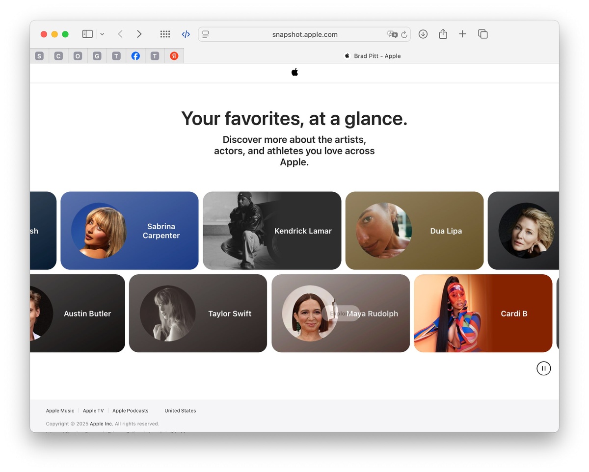Open the Apple Music footer link
This screenshot has width=589, height=472.
(x=60, y=411)
